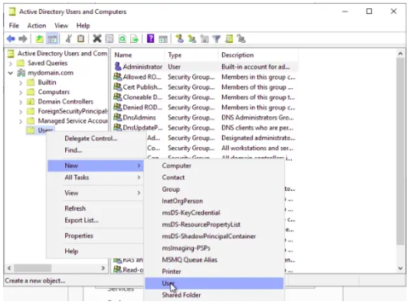Select Group in New submenu
The image size is (415, 308).
pos(214,189)
